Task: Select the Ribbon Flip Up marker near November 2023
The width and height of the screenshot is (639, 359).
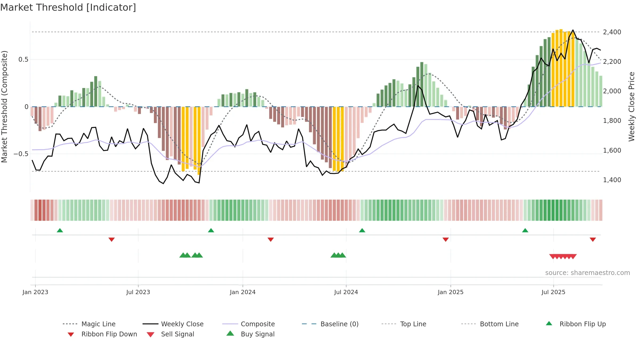Action: 211,230
